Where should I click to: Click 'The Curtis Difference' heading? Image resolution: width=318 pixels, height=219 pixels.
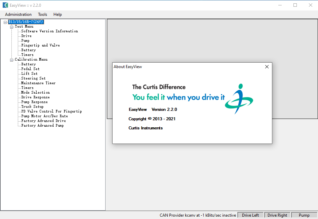tap(159, 87)
